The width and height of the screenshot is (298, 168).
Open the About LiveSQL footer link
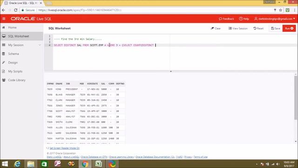click(x=71, y=157)
